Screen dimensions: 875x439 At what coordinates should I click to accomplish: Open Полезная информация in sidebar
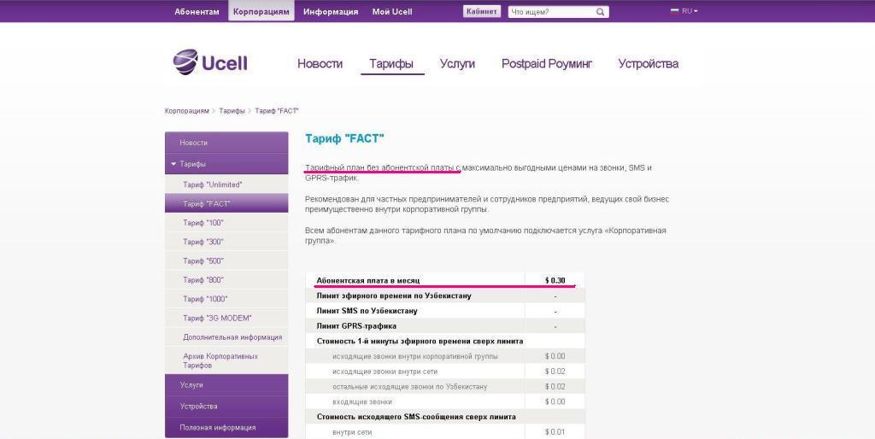[226, 427]
